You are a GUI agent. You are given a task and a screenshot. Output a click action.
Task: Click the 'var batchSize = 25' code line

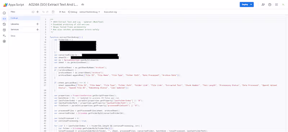tap(86, 98)
